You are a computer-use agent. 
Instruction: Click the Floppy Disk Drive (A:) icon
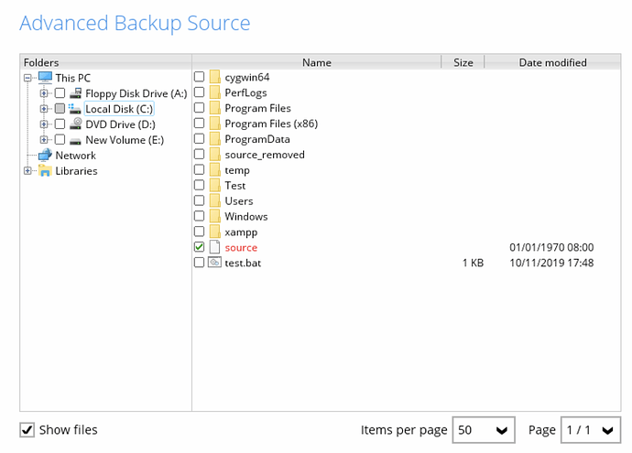(76, 93)
